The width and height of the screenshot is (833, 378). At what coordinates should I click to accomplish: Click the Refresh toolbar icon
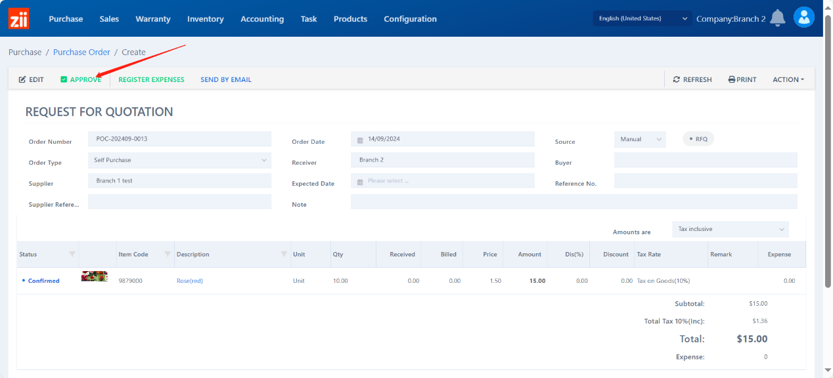click(677, 79)
